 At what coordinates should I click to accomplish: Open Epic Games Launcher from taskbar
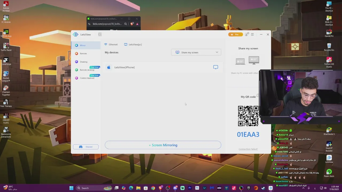point(248,188)
